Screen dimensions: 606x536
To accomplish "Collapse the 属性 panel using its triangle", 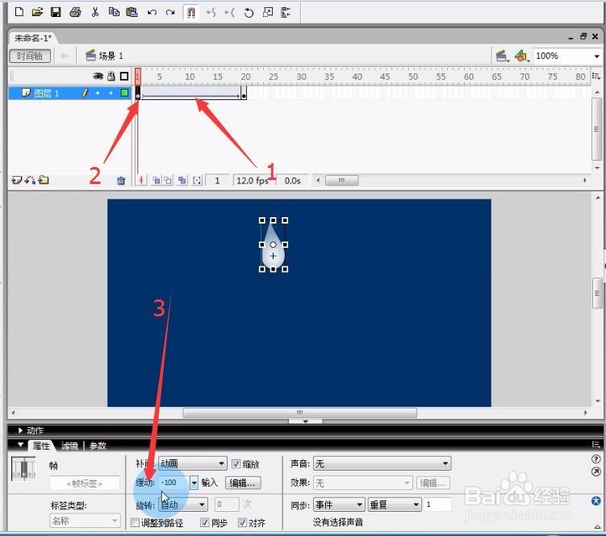I will coord(20,445).
